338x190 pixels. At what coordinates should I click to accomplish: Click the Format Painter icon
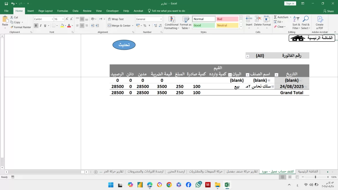(x=12, y=27)
